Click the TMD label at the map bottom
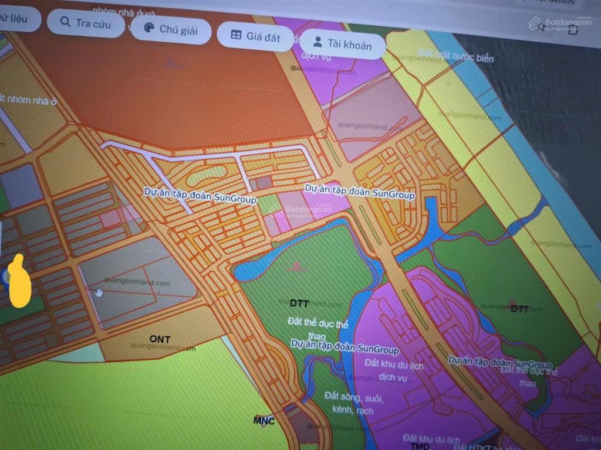This screenshot has height=450, width=601. 420,446
